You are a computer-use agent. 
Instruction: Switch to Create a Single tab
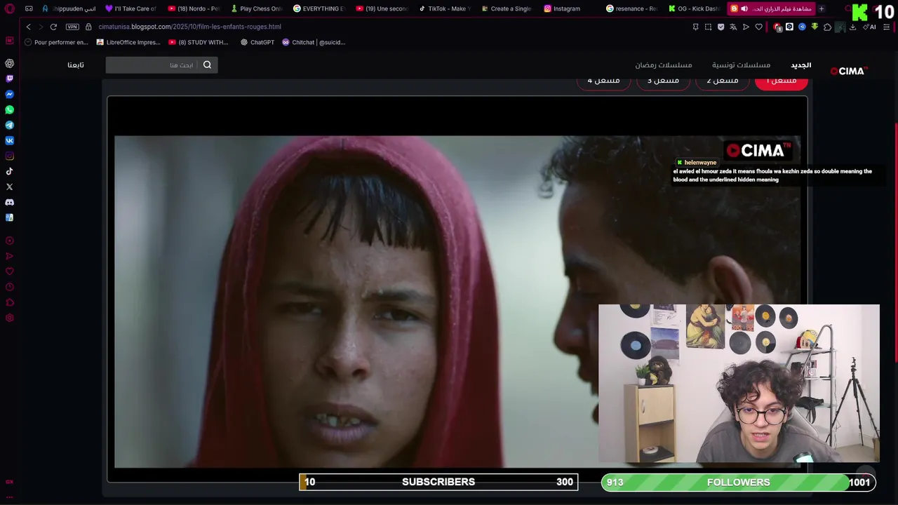[x=507, y=8]
